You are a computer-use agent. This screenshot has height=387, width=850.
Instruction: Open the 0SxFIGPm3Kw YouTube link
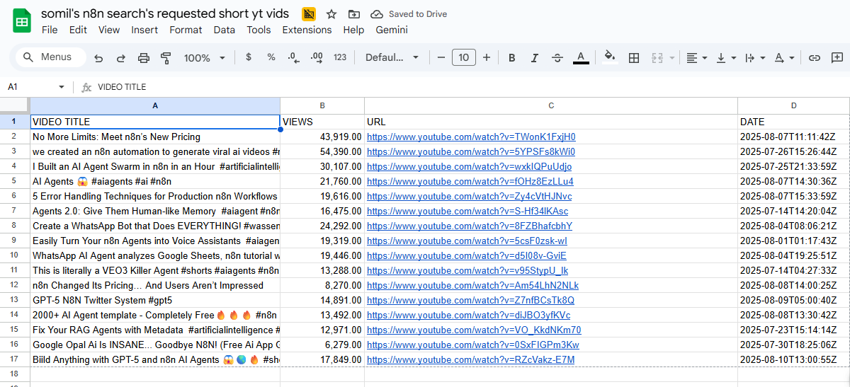point(473,345)
